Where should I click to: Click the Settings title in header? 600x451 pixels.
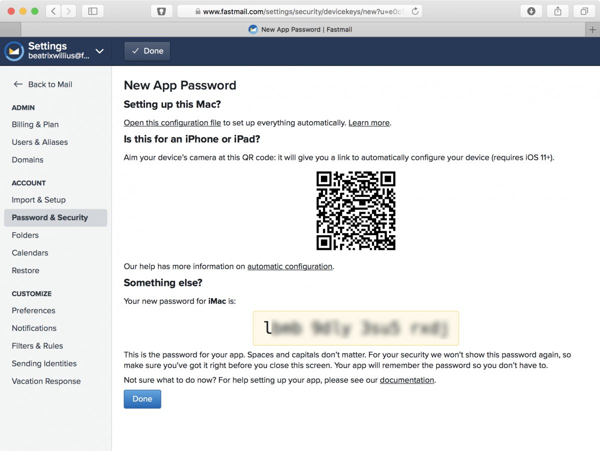(47, 46)
